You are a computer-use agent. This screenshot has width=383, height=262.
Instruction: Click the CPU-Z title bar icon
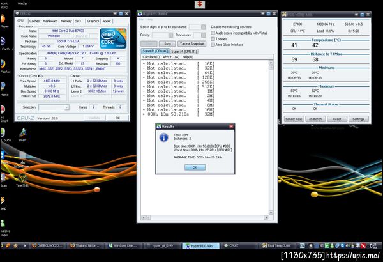[x=18, y=13]
